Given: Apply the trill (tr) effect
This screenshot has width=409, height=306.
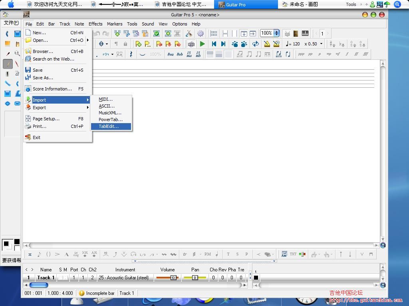Looking at the screenshot, I should coord(185,254).
